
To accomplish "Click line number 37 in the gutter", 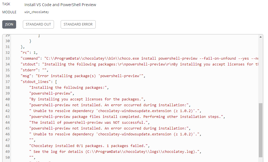I will 8,82.
